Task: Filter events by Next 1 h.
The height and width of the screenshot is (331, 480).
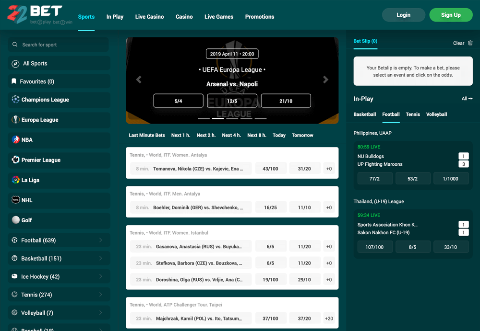Action: click(x=180, y=135)
